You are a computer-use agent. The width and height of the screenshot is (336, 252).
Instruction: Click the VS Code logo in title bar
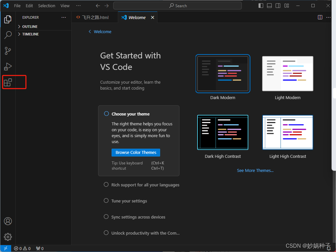(6, 6)
